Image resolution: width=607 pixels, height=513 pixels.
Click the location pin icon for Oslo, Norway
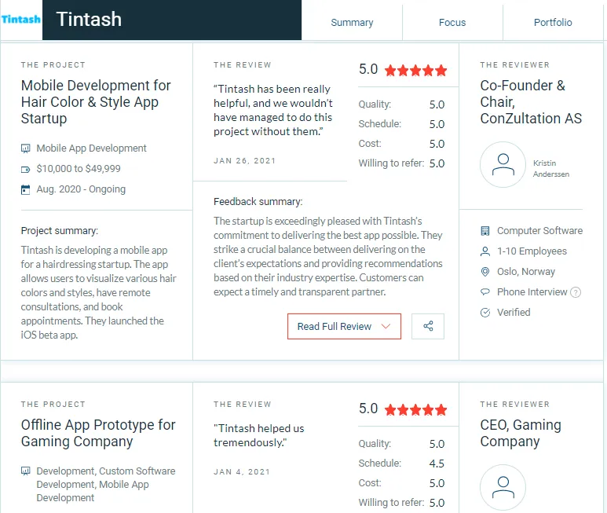pyautogui.click(x=485, y=272)
